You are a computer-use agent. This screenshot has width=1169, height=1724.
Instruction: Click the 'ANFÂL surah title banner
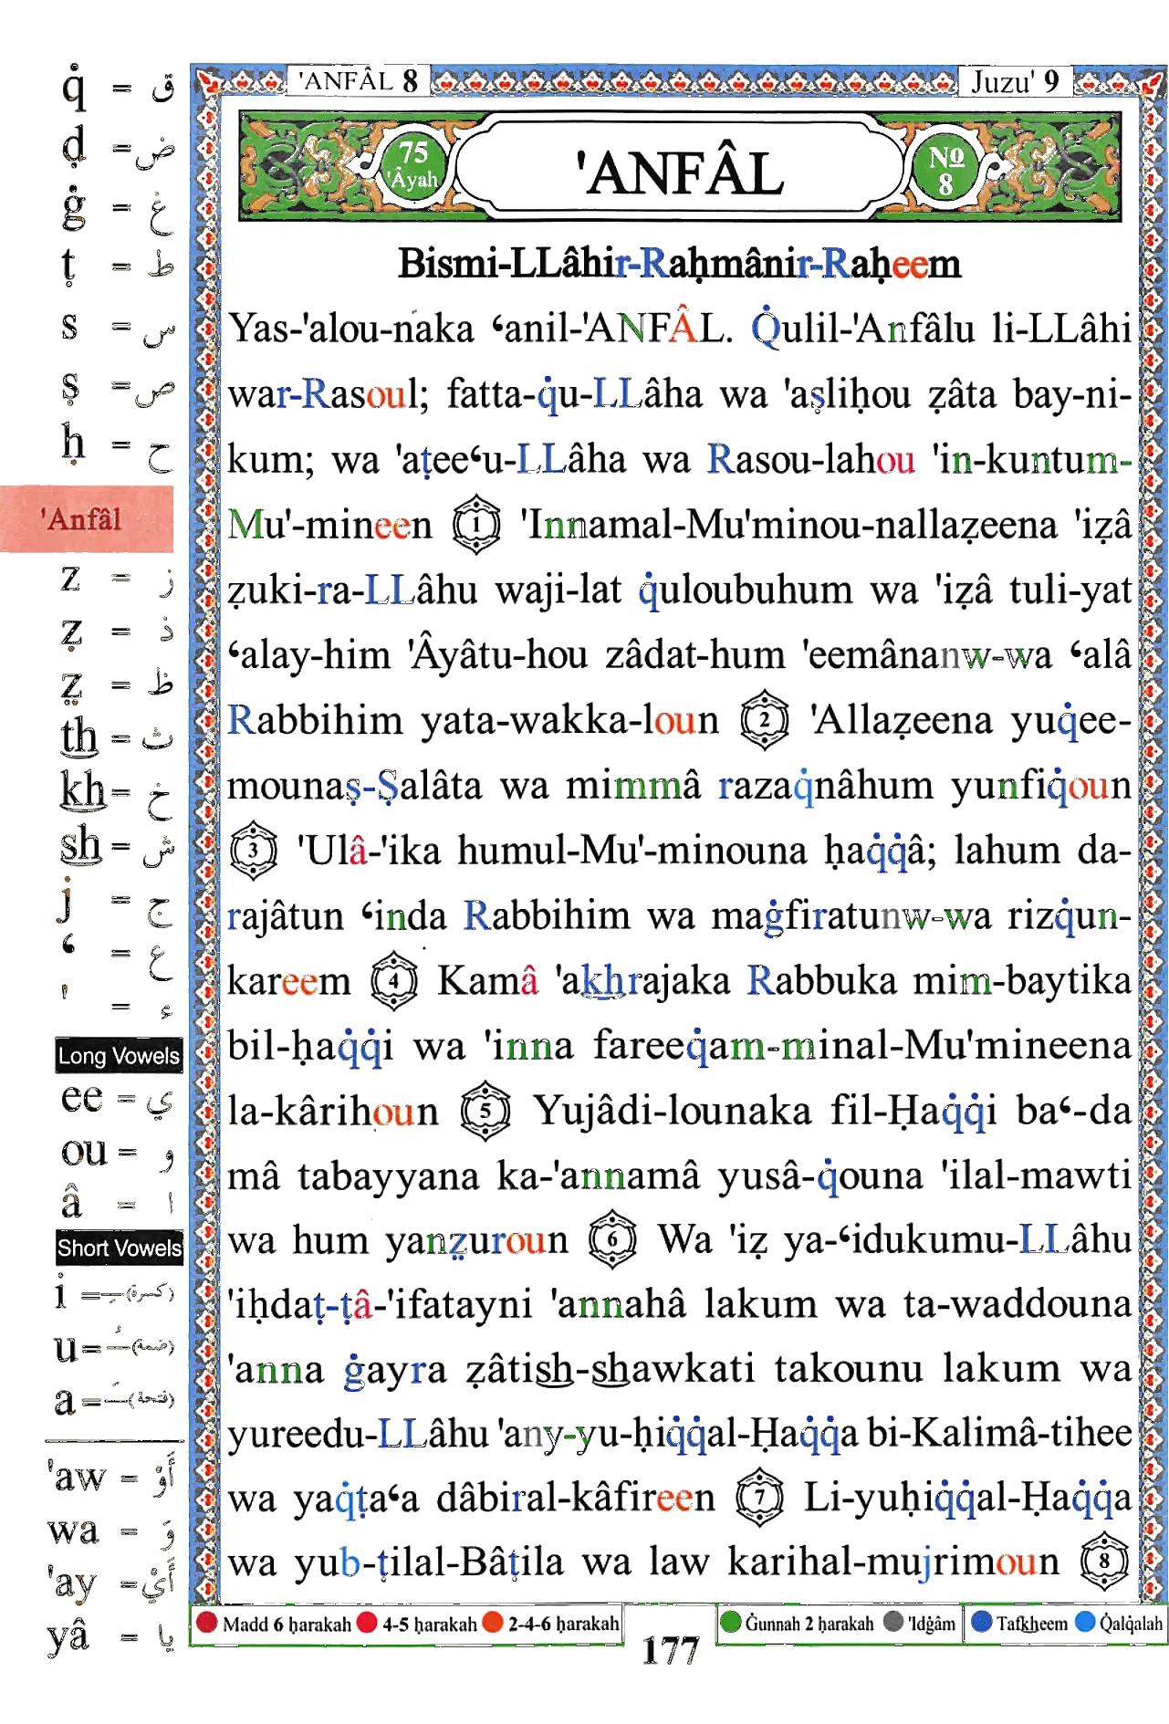click(x=680, y=169)
